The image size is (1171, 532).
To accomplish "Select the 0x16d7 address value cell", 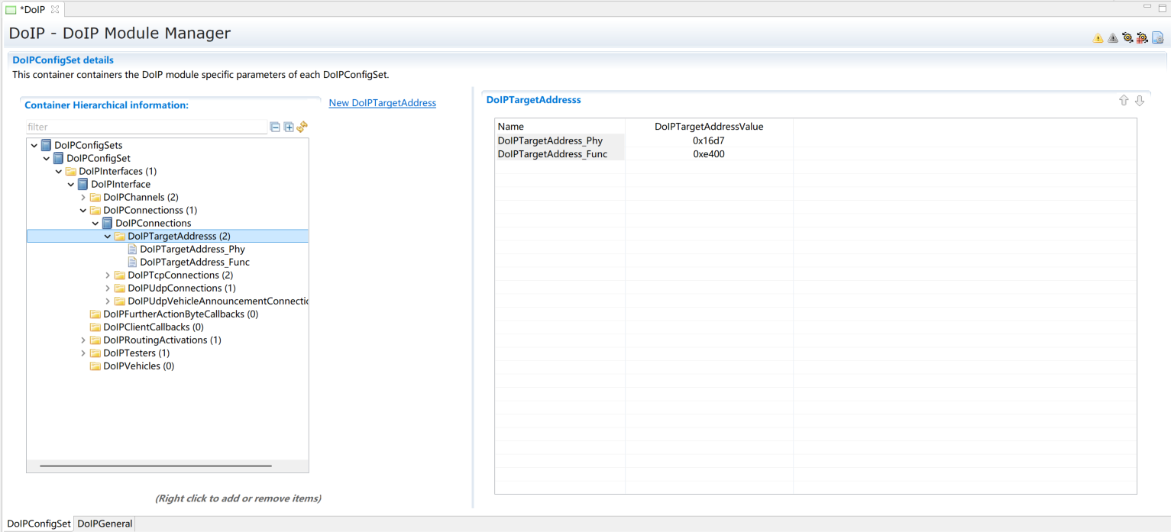I will (x=708, y=140).
